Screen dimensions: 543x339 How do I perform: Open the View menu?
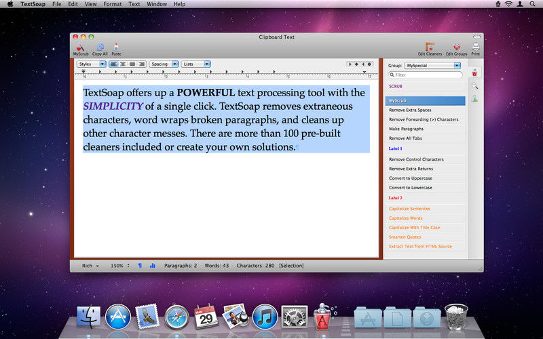[91, 4]
